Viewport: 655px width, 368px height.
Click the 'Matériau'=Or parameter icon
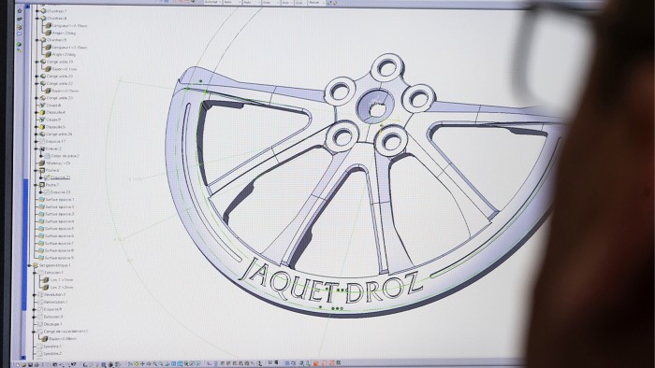pos(42,163)
